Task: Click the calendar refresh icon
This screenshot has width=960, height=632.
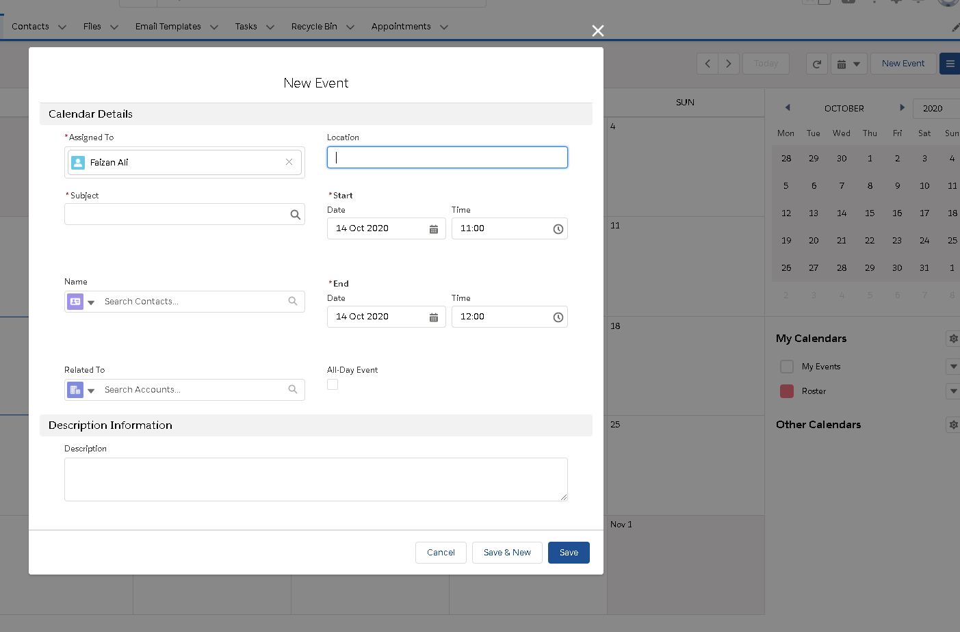Action: point(816,64)
